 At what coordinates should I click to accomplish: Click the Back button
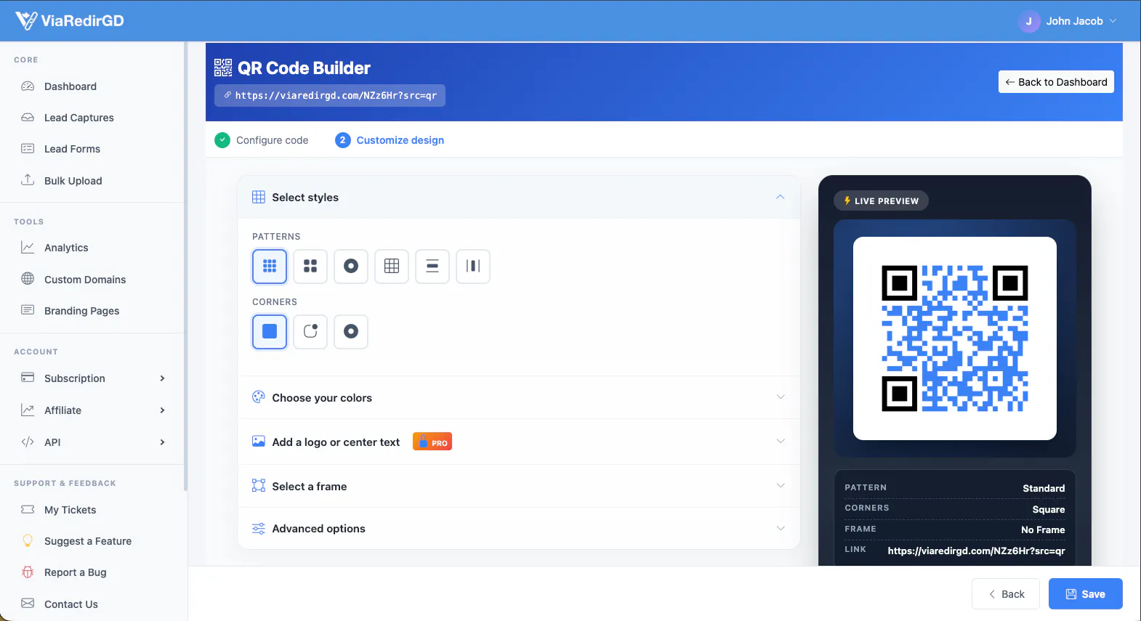tap(1006, 593)
